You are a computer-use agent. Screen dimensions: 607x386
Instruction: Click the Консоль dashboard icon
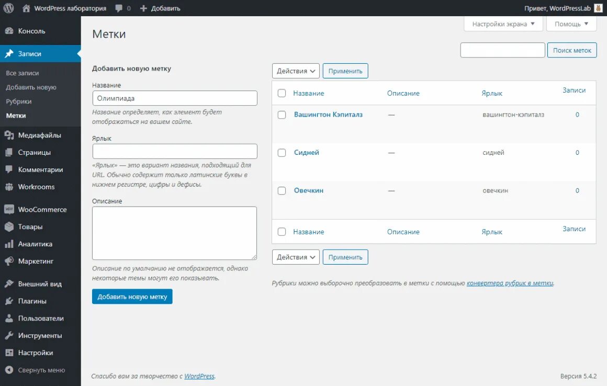(x=9, y=31)
